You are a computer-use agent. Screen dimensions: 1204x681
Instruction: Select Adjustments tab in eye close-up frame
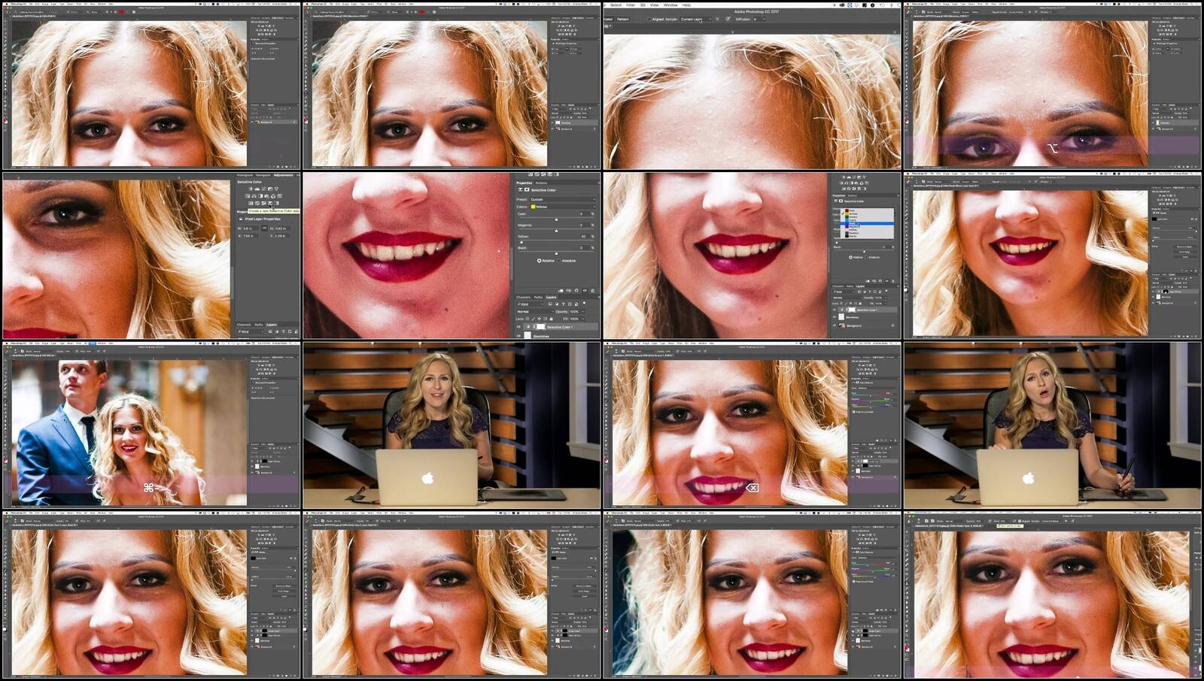(x=284, y=175)
